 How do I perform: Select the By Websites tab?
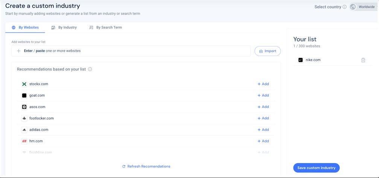click(x=25, y=27)
